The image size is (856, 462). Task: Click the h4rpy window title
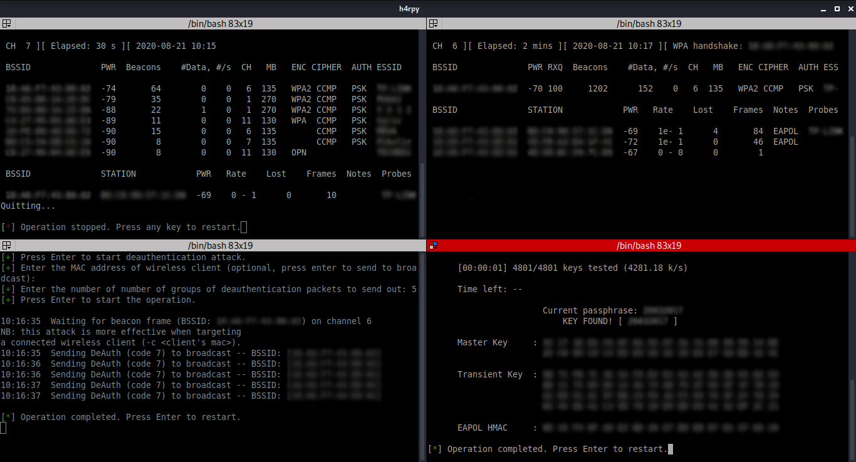click(x=428, y=8)
